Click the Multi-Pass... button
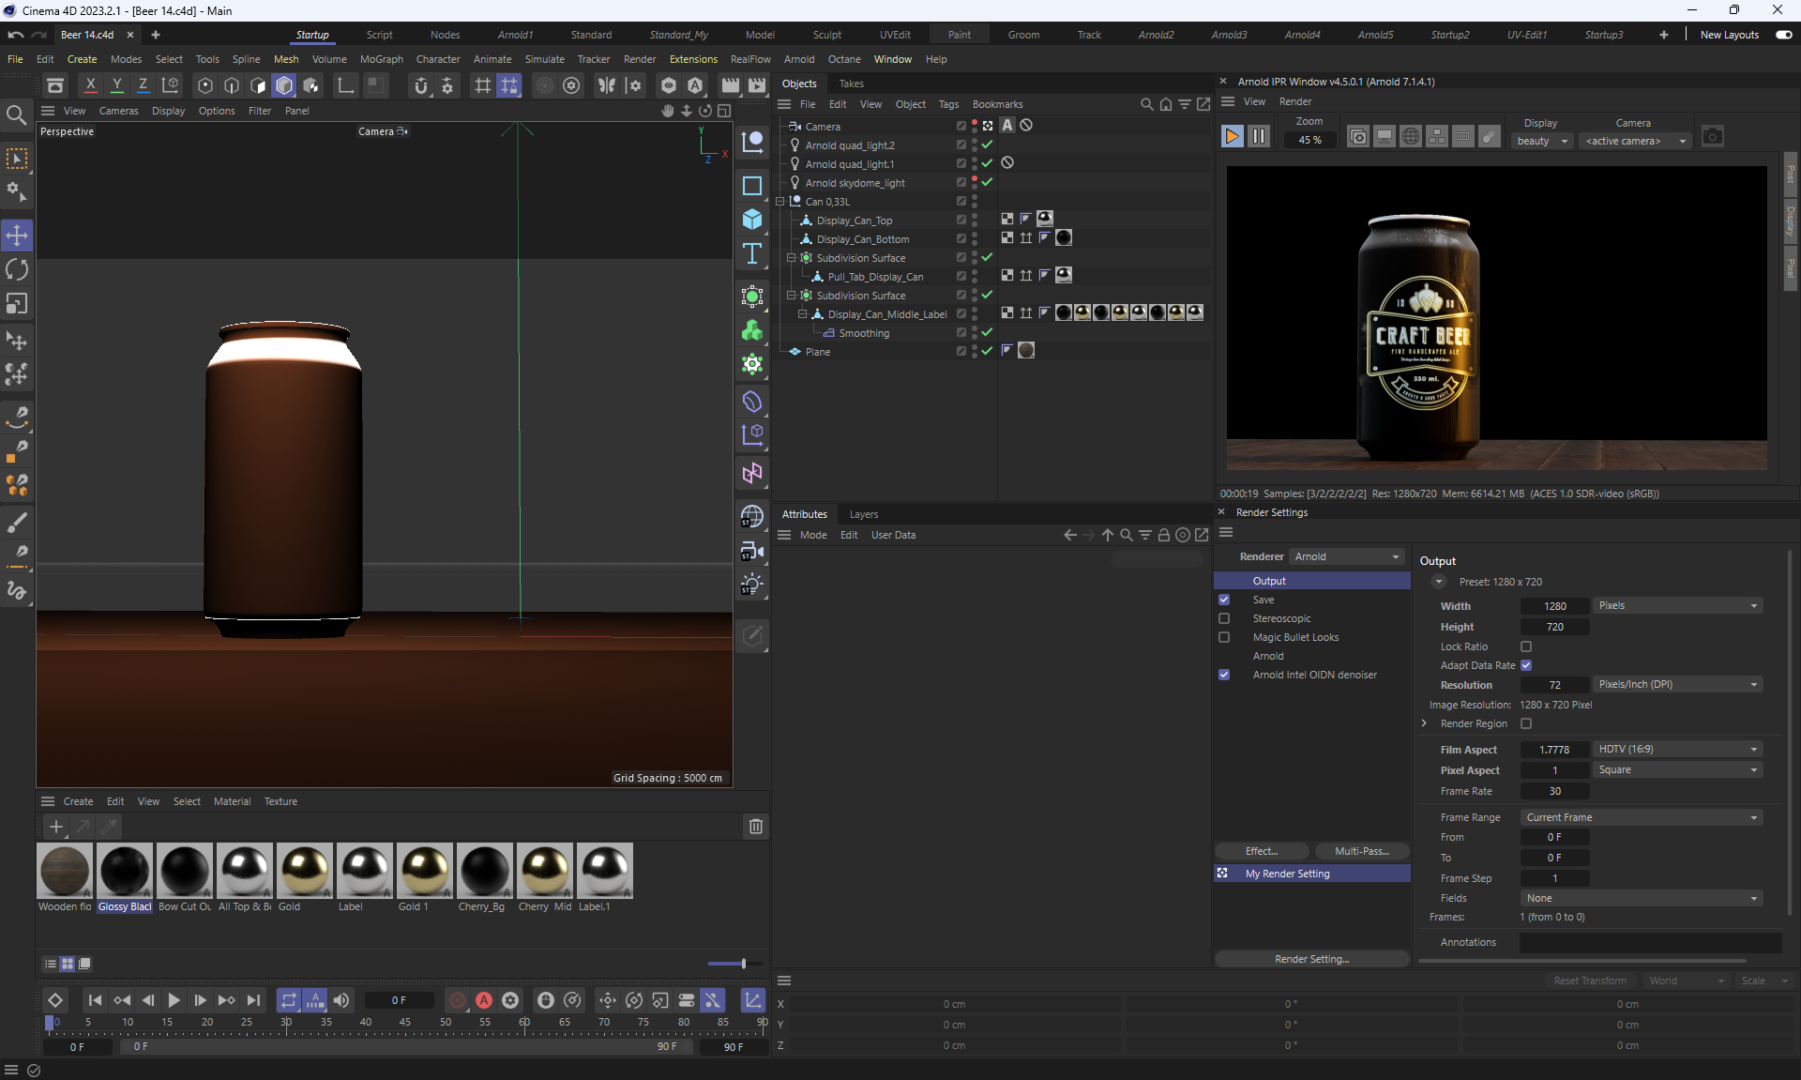 point(1361,851)
